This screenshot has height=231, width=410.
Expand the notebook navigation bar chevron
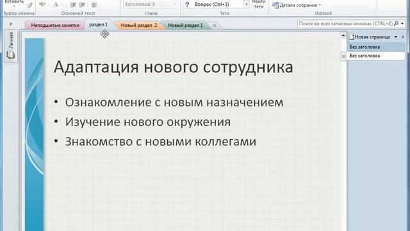[11, 24]
